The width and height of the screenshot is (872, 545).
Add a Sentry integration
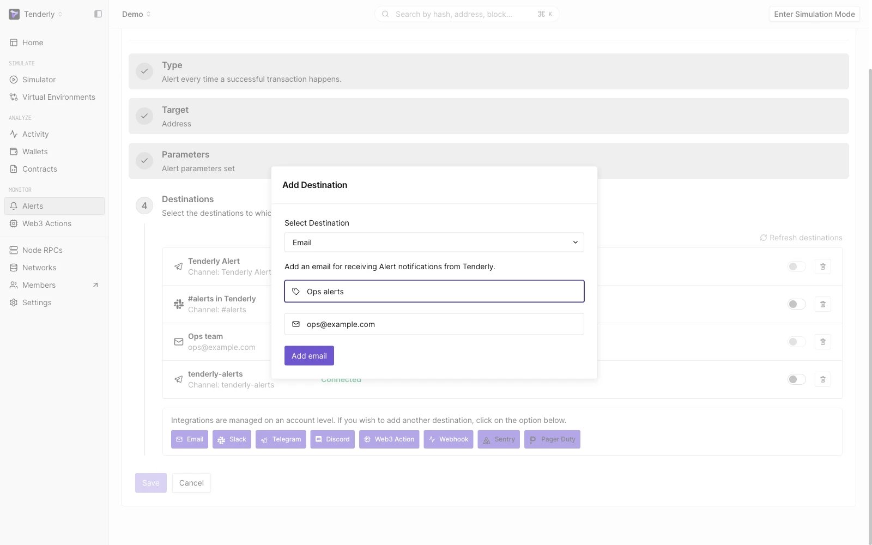pyautogui.click(x=499, y=439)
